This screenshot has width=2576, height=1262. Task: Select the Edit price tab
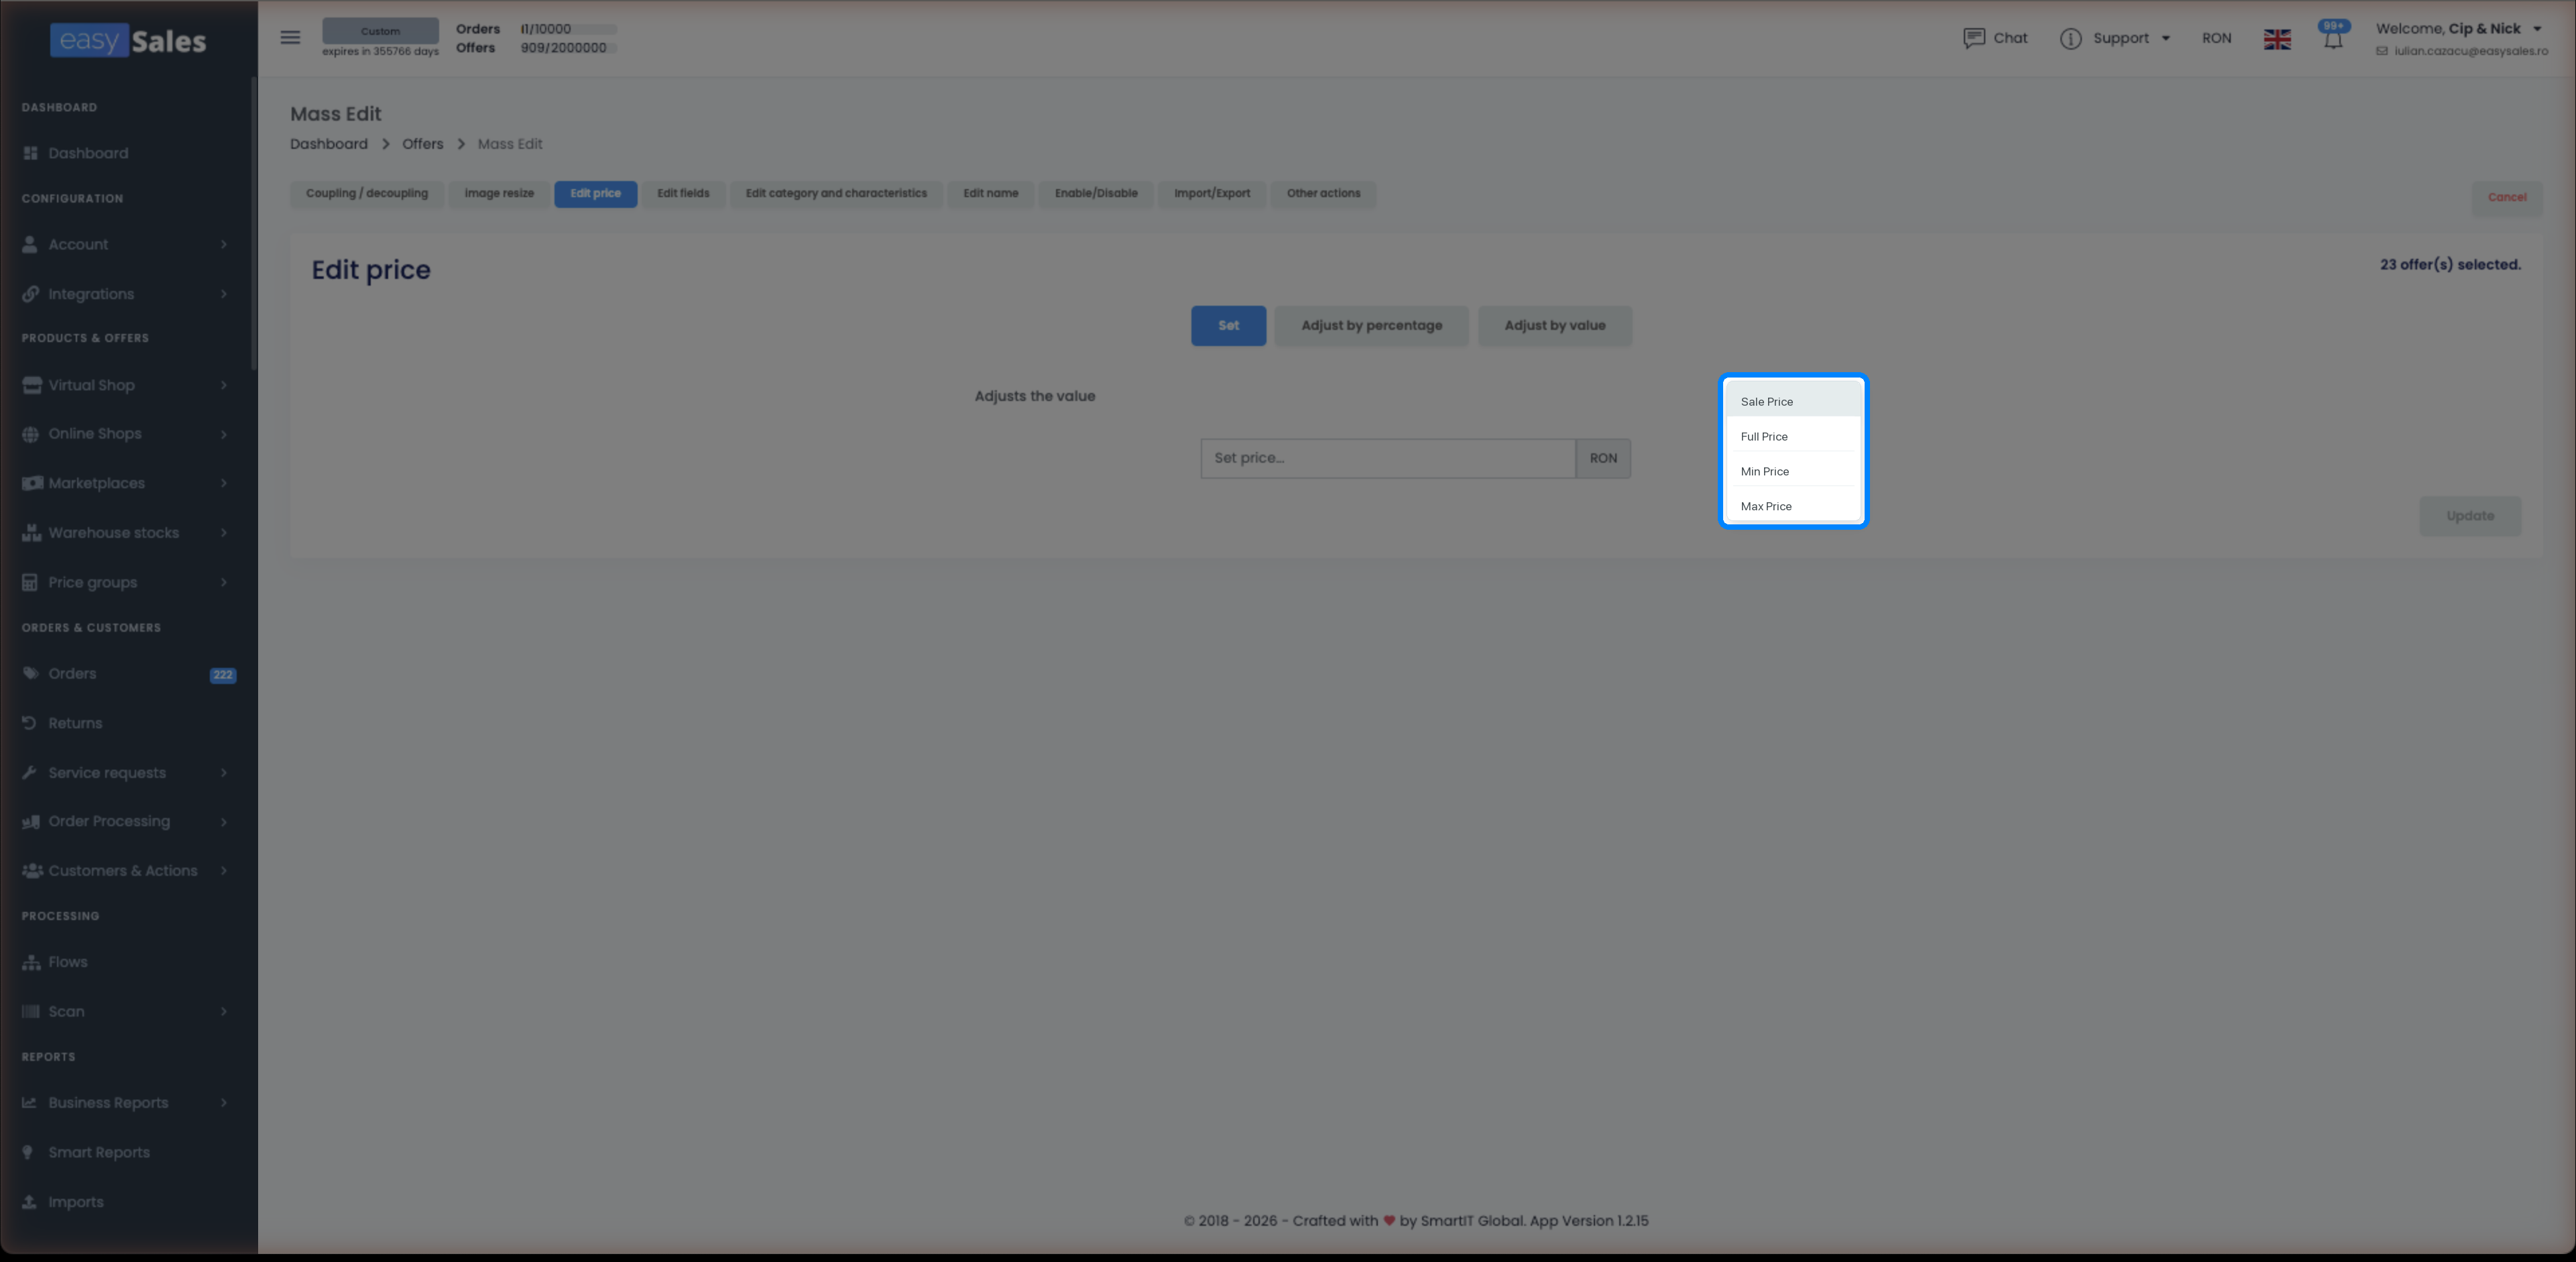pos(596,194)
